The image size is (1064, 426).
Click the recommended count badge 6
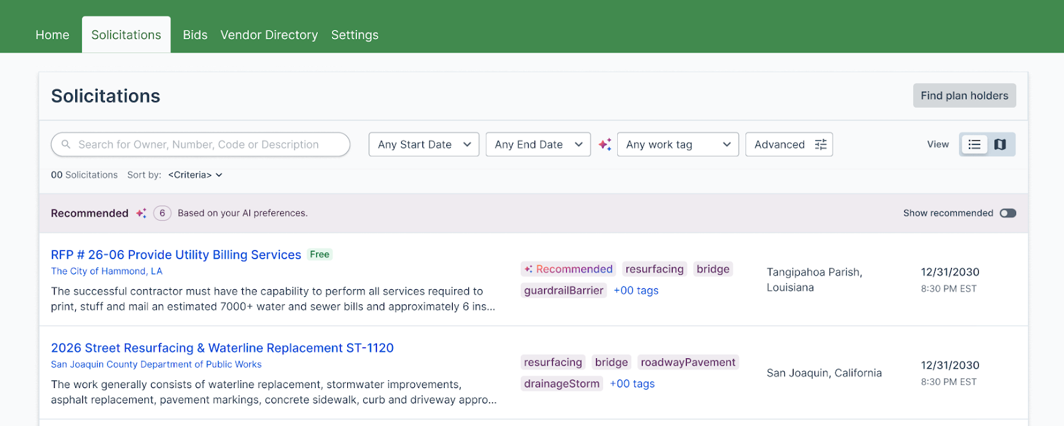click(162, 213)
